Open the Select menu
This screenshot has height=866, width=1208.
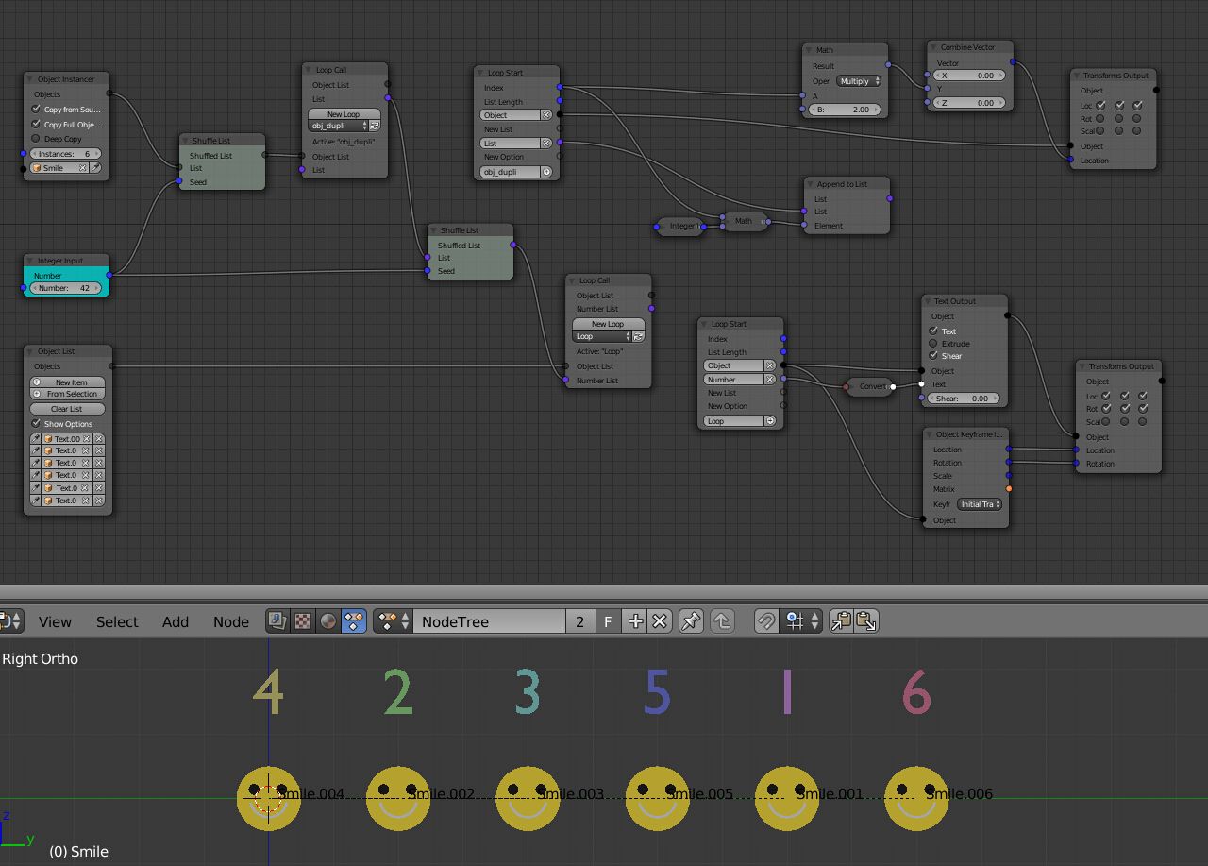coord(117,621)
